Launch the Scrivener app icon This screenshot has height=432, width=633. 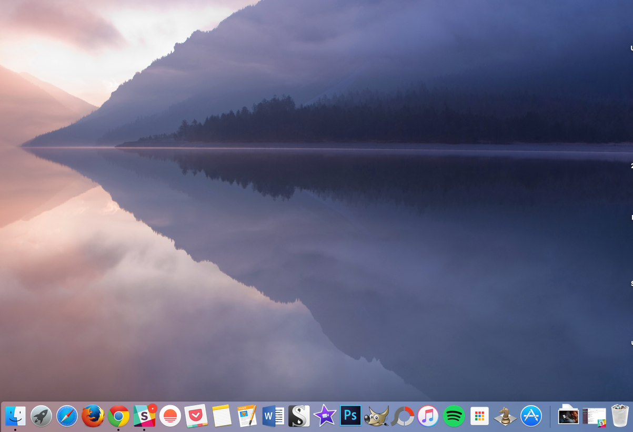(299, 416)
